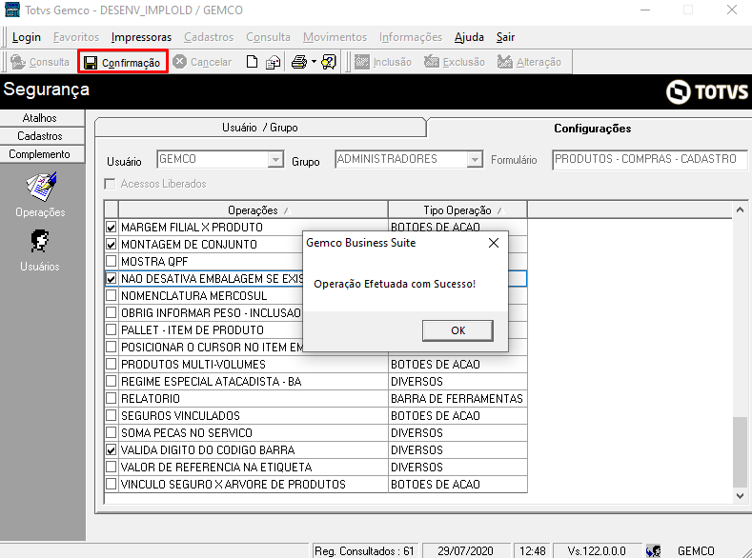Screen dimensions: 752x558
Task: Open the Movimentos menu
Action: pyautogui.click(x=335, y=37)
